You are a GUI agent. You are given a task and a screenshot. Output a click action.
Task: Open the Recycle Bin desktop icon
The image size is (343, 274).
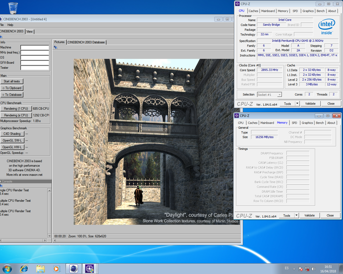tap(13, 8)
